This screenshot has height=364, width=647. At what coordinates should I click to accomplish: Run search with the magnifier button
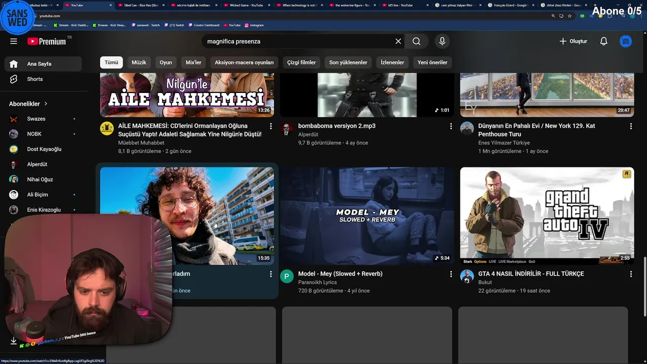[416, 41]
